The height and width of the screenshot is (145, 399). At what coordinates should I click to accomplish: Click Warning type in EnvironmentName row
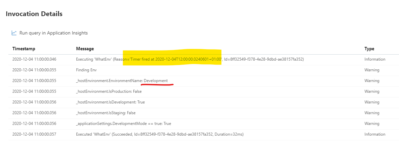pos(372,81)
